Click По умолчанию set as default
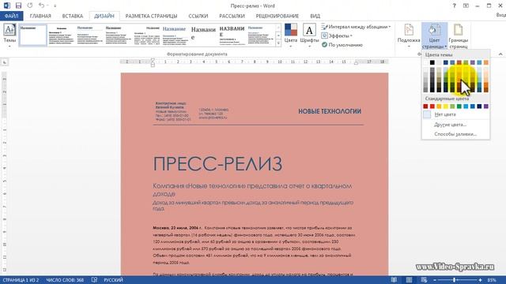Viewport: 506px width, 284px height. pos(342,45)
